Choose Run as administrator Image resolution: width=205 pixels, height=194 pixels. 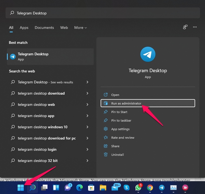point(148,103)
